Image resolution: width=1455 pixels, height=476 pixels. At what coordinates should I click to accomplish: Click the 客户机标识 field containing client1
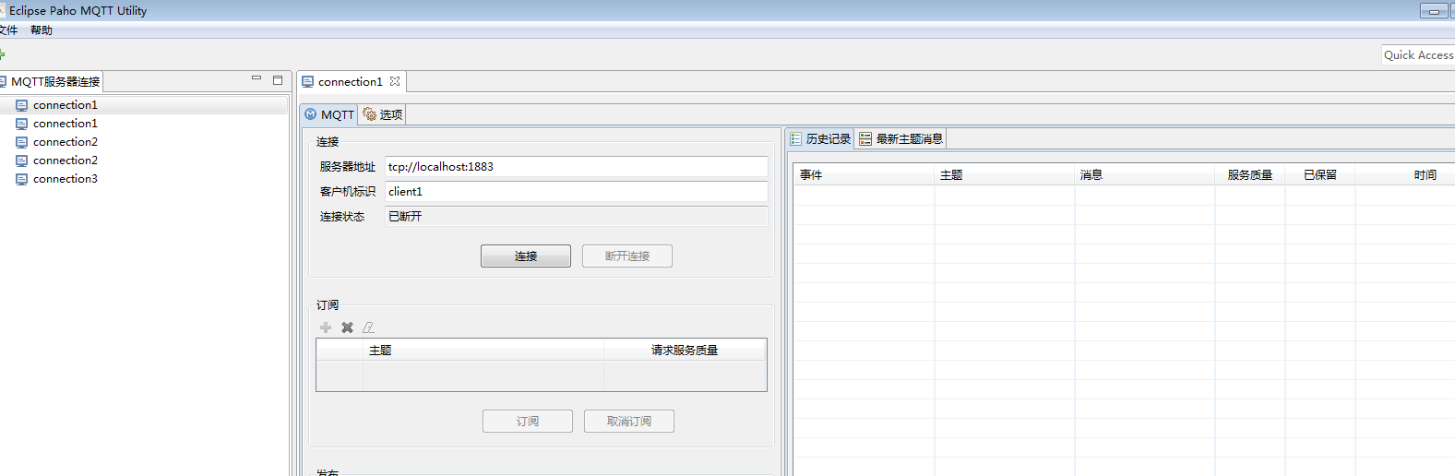577,192
